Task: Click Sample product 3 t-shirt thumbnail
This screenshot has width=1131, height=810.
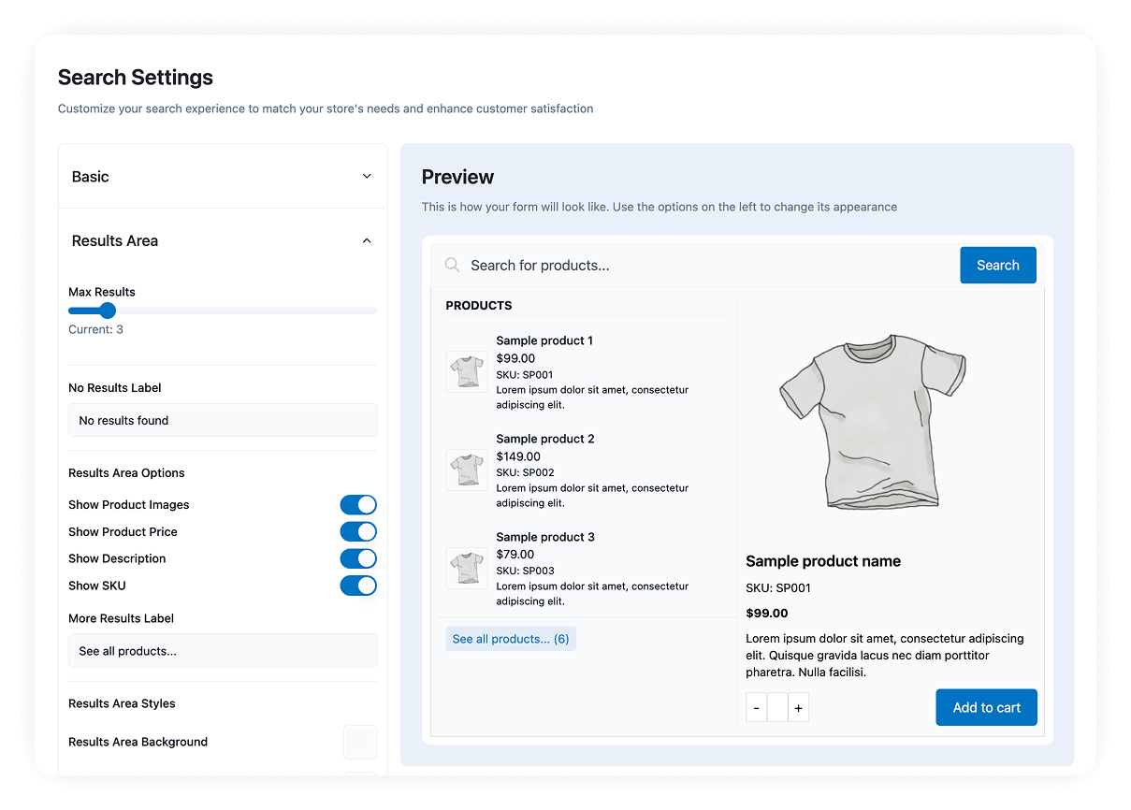Action: coord(466,568)
